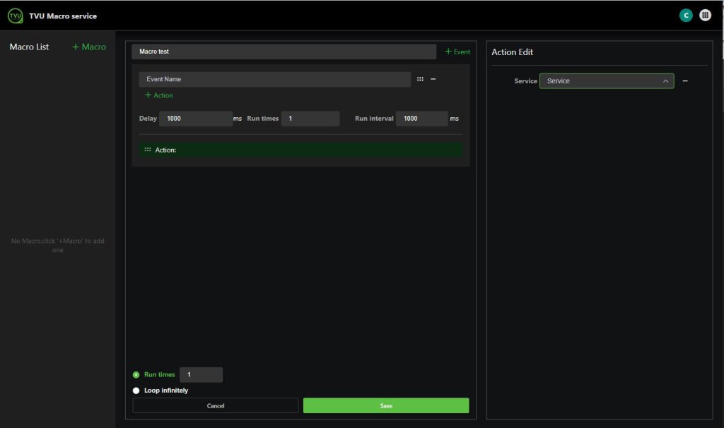This screenshot has width=724, height=428.
Task: Select the Run times radio button
Action: [x=136, y=374]
